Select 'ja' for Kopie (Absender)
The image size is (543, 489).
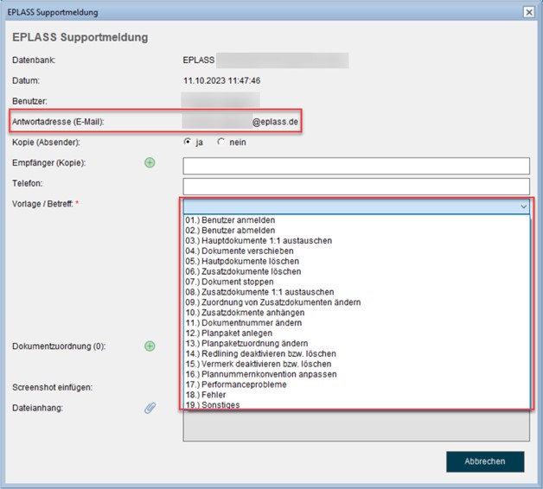(188, 142)
